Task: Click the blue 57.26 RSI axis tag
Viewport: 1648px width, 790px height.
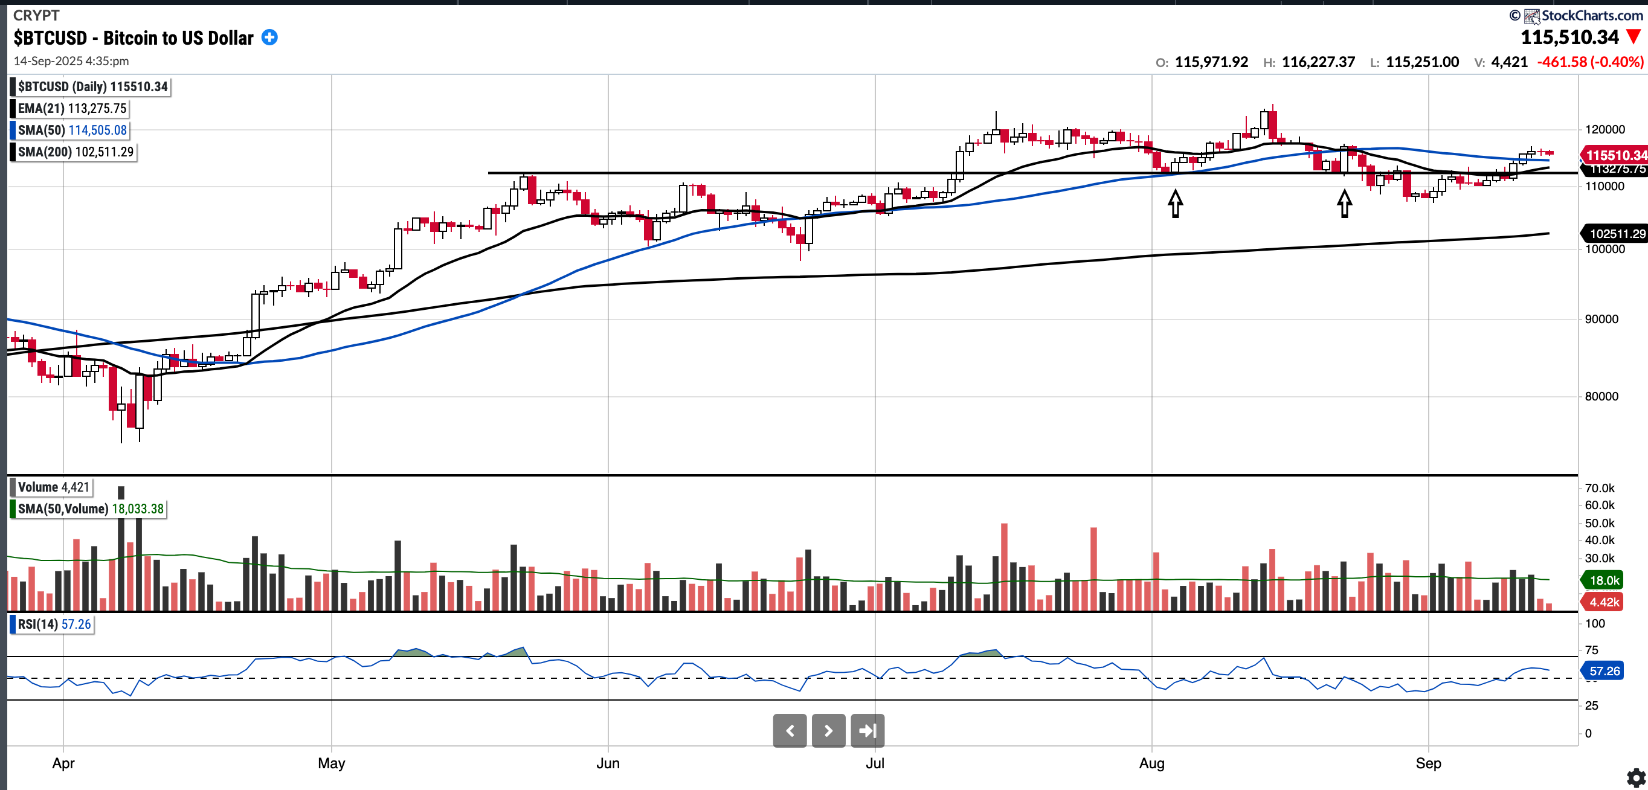Action: coord(1604,670)
